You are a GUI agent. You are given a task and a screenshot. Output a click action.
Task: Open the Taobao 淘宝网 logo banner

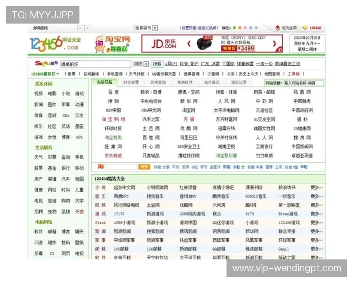click(112, 44)
